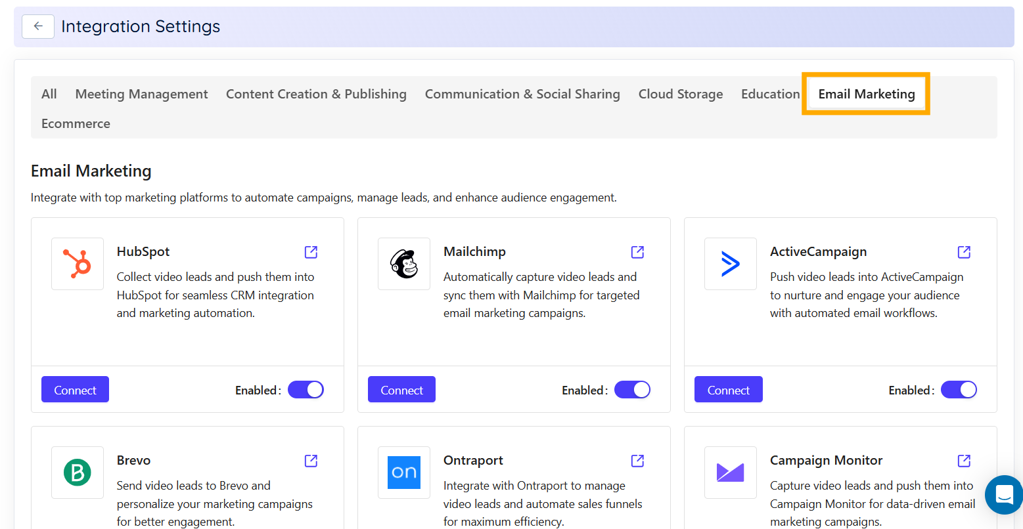This screenshot has height=529, width=1023.
Task: Show all integrations via the All tab
Action: pyautogui.click(x=49, y=94)
